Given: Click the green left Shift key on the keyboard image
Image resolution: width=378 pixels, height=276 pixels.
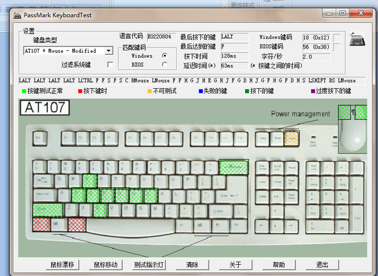Looking at the screenshot, I should pos(48,210).
